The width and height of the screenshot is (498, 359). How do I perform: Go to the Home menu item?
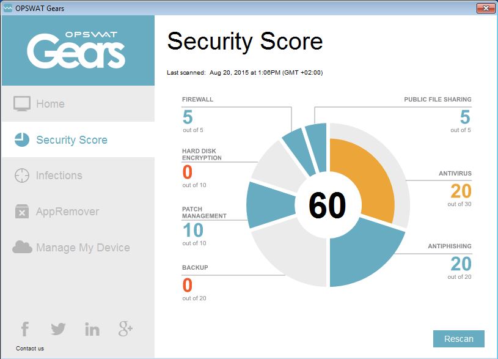coord(78,103)
